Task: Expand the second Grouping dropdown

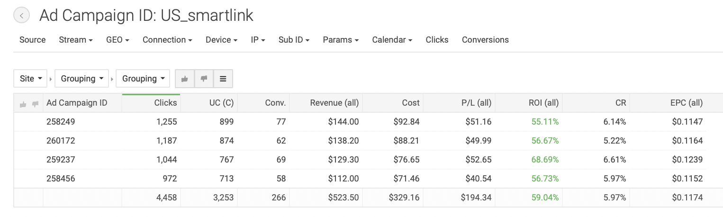Action: point(143,79)
